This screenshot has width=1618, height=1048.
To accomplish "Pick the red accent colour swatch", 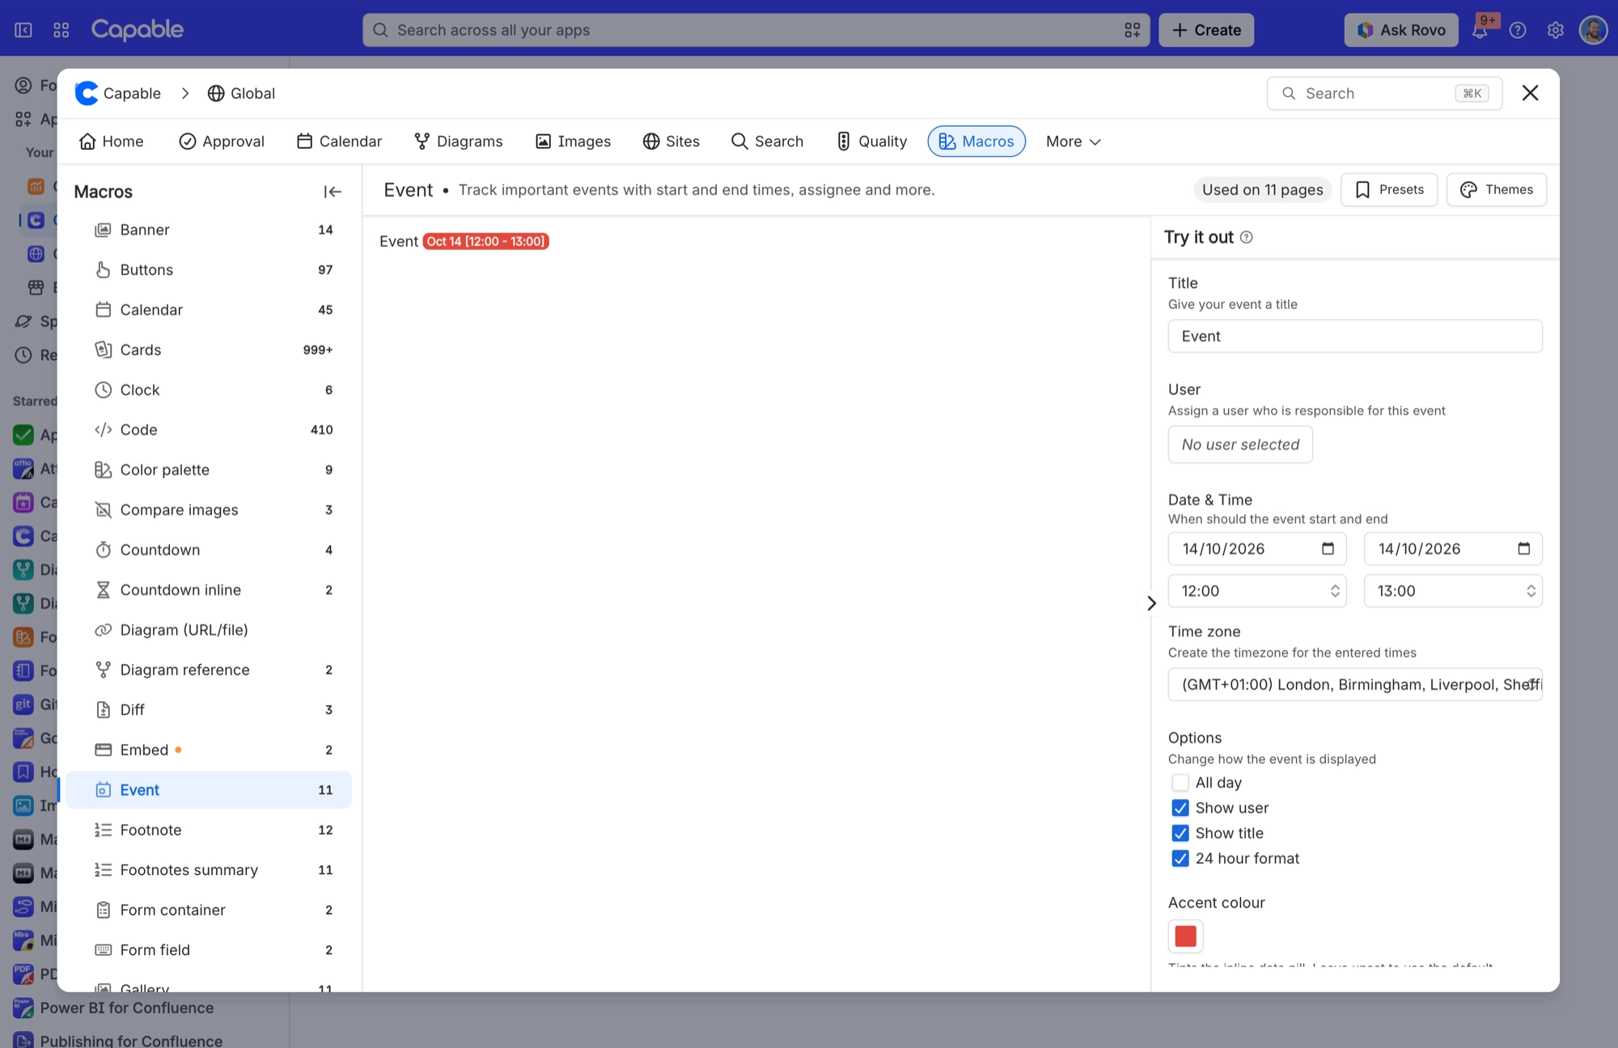I will pos(1185,936).
